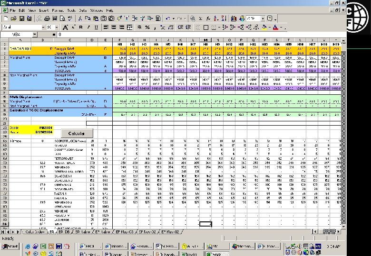Click the Name Box cell reference field

pos(17,35)
